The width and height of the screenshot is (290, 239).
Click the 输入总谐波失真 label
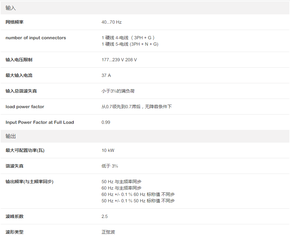point(21,91)
